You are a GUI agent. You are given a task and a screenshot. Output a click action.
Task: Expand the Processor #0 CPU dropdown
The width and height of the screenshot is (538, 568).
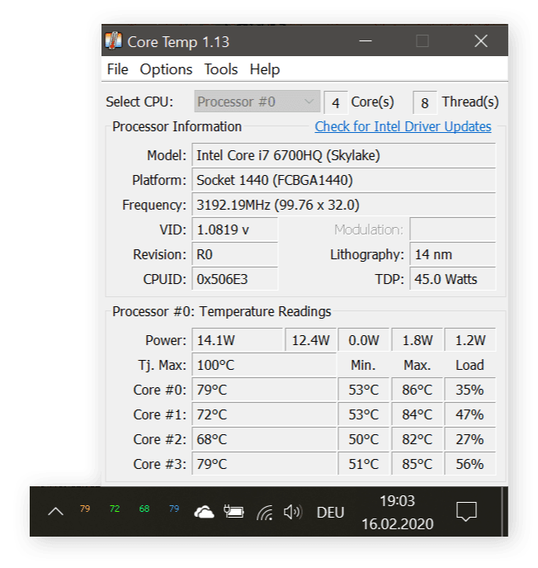[257, 102]
